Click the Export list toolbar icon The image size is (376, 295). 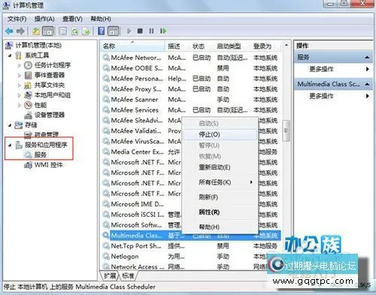(86, 32)
